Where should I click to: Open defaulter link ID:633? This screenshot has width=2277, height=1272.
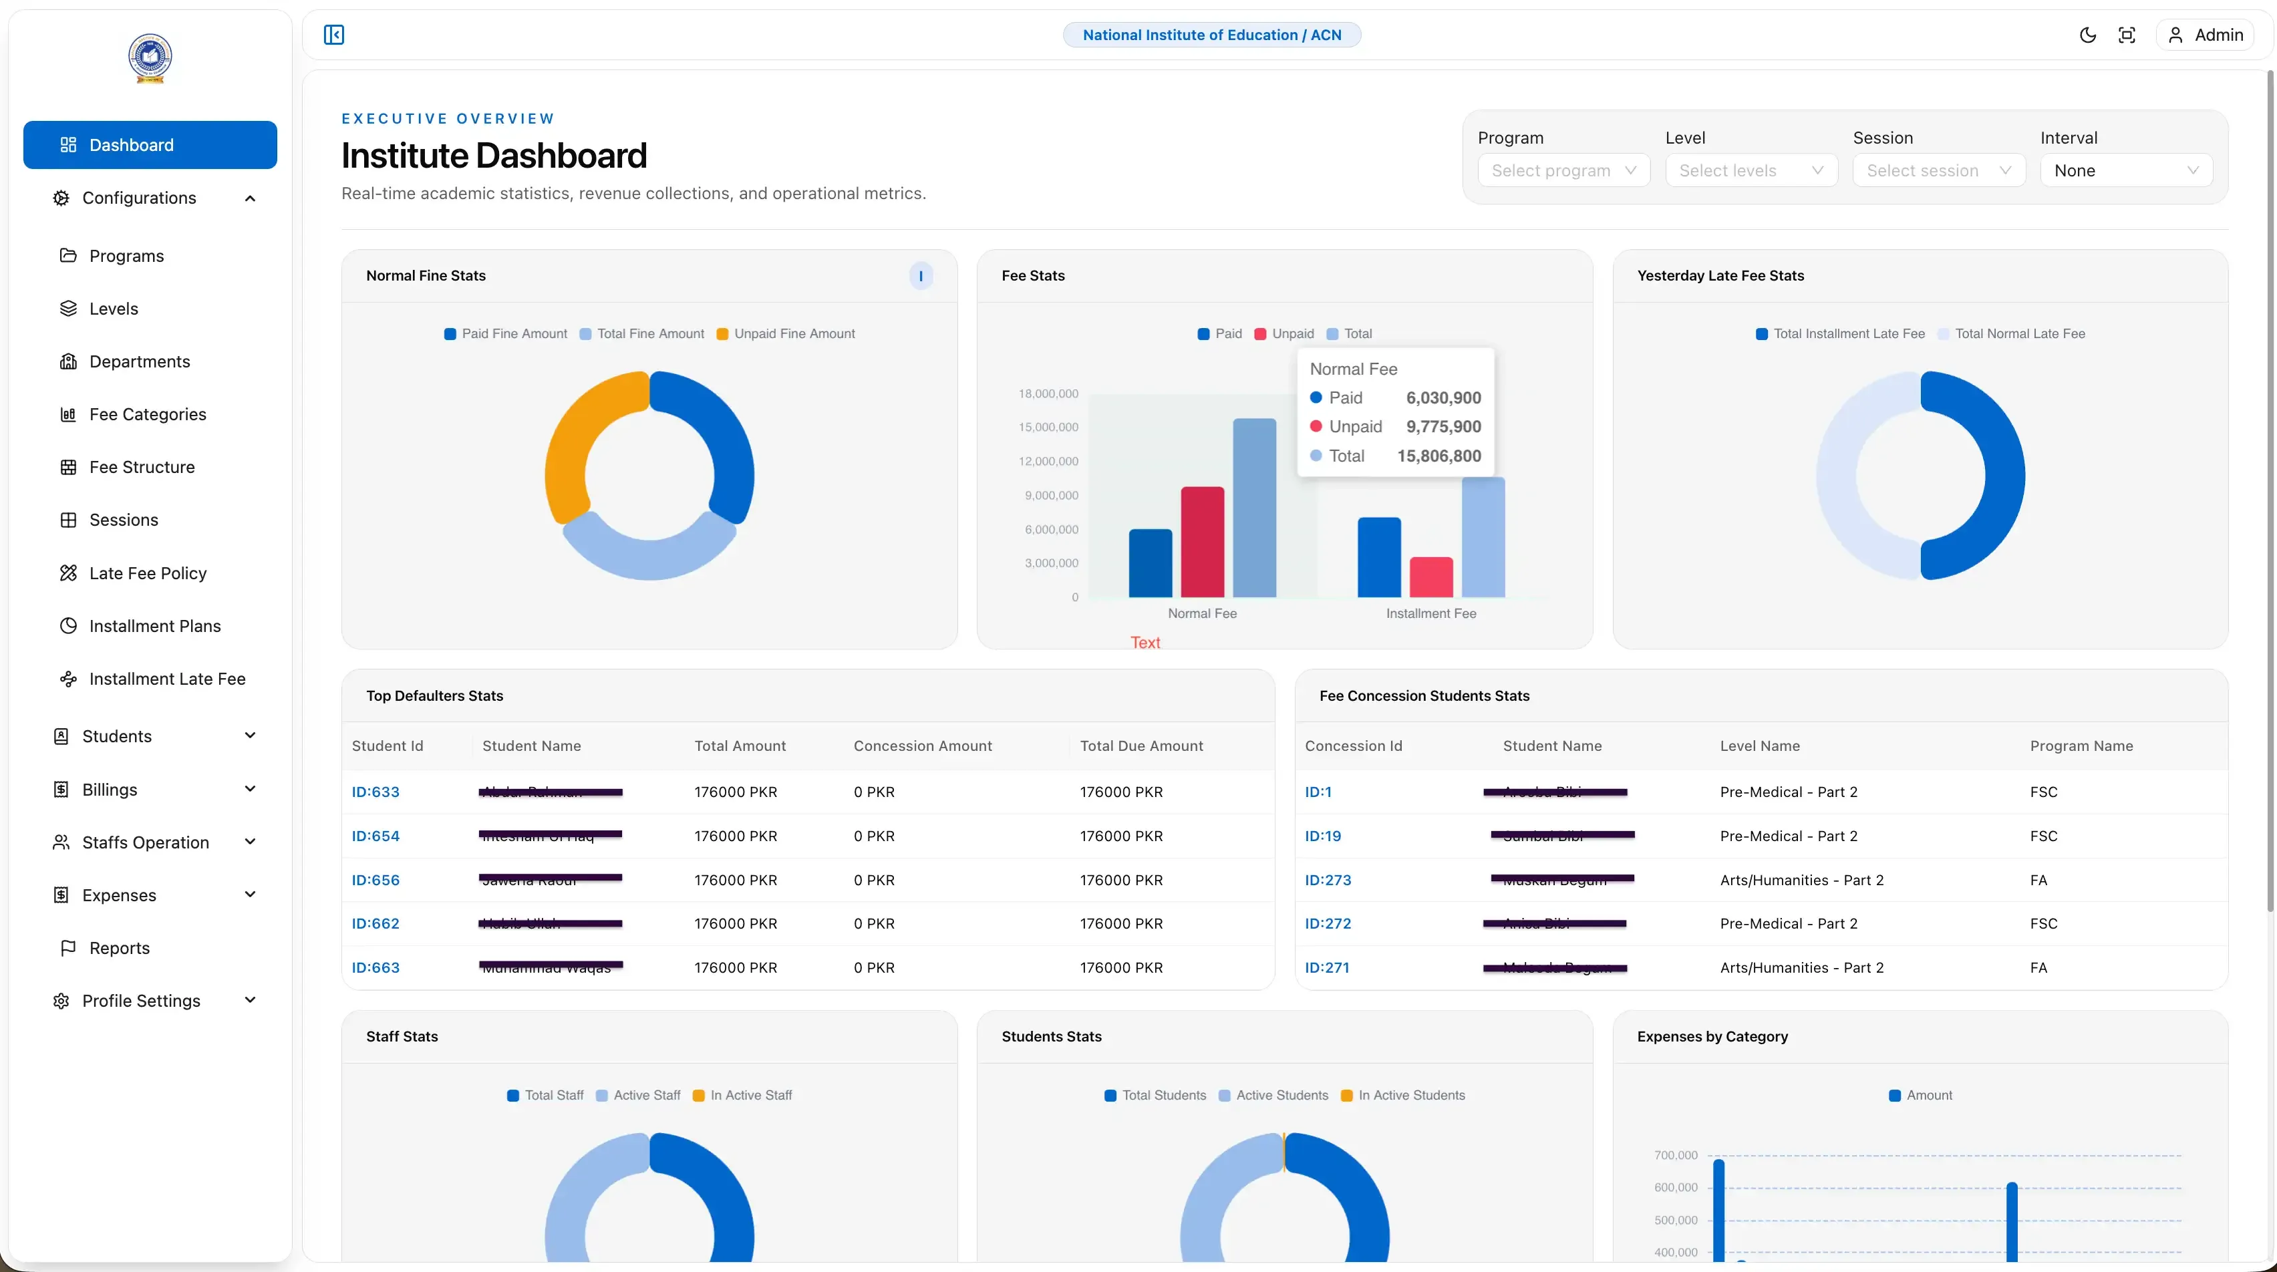[375, 792]
